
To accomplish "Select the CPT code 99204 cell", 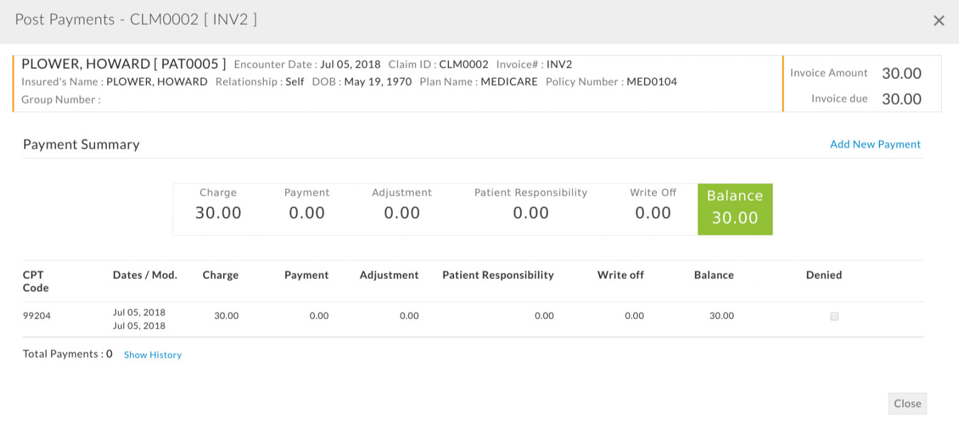I will point(37,316).
